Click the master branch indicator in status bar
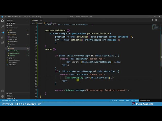This screenshot has height=121, width=162. 5,101
